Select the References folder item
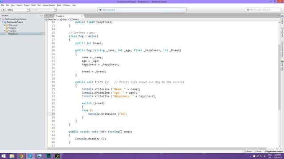Screen dimensions: 284x159 pyautogui.click(x=12, y=25)
